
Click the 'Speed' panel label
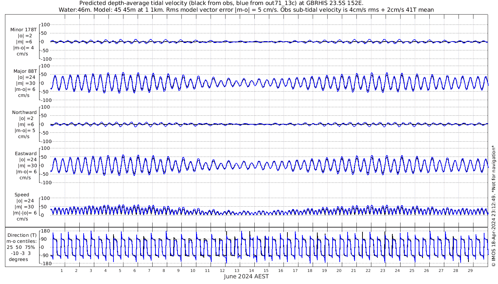tap(22, 195)
